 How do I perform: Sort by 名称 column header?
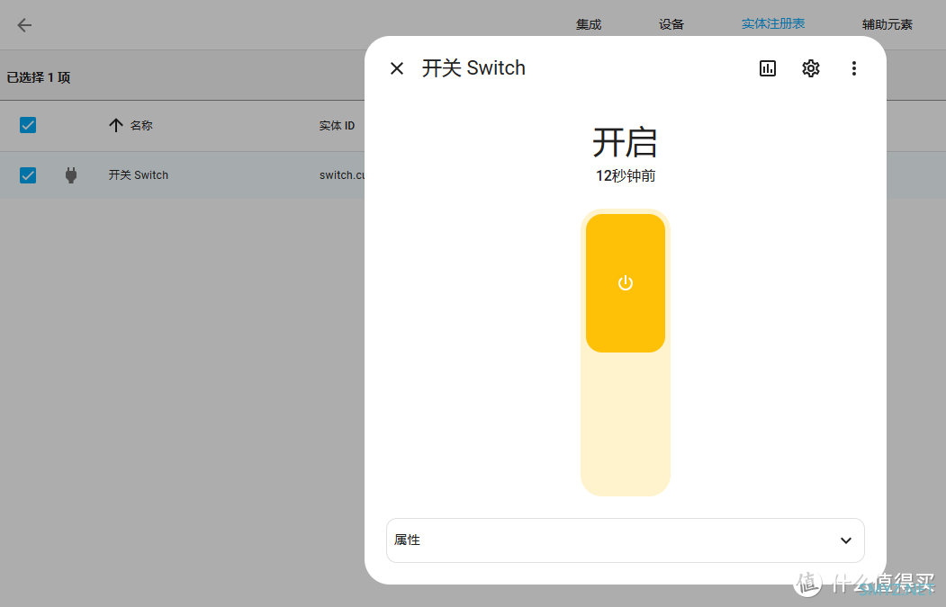[131, 125]
